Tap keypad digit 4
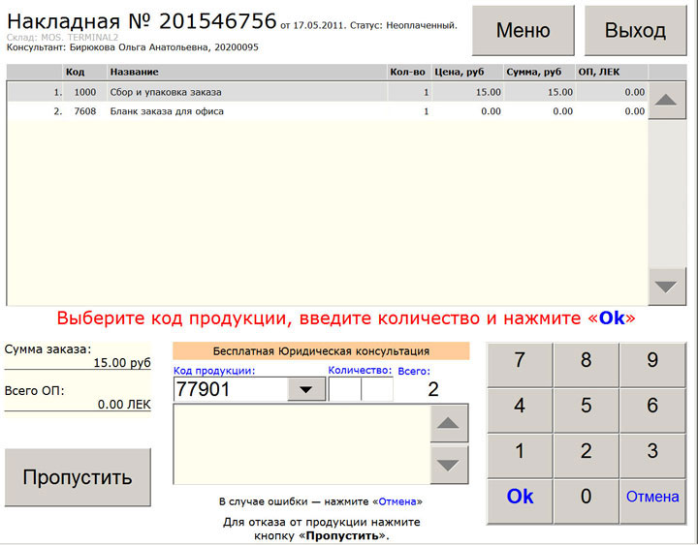Viewport: 698px width, 545px height. coord(520,410)
